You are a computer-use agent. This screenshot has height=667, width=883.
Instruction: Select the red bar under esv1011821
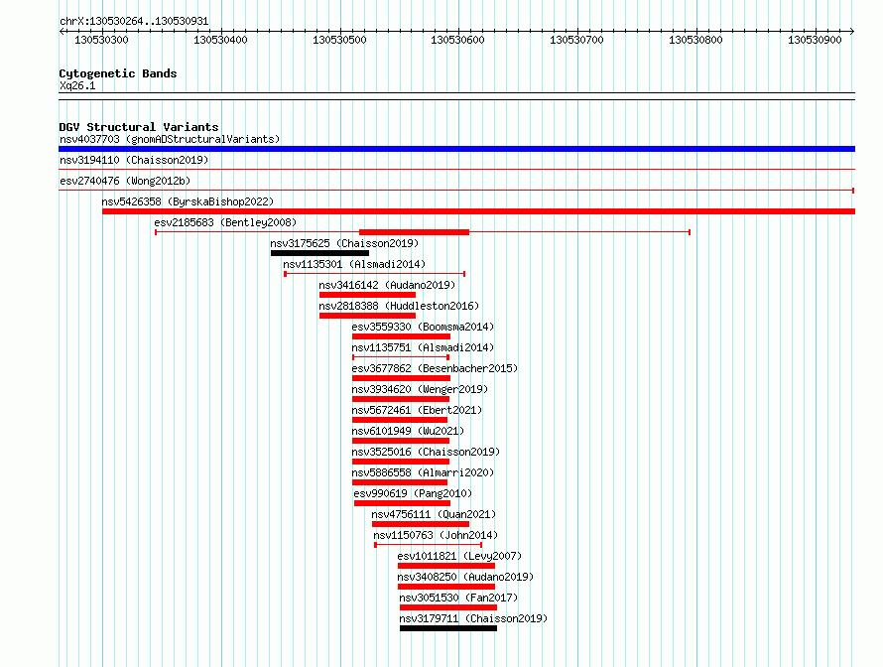click(x=446, y=566)
